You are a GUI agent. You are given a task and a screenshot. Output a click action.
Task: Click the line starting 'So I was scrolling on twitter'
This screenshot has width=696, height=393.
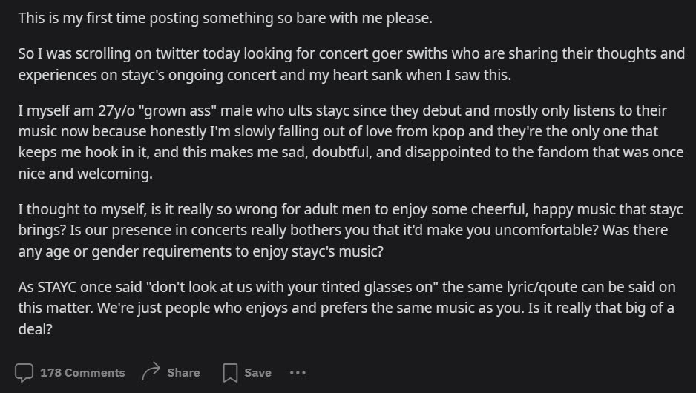point(351,53)
